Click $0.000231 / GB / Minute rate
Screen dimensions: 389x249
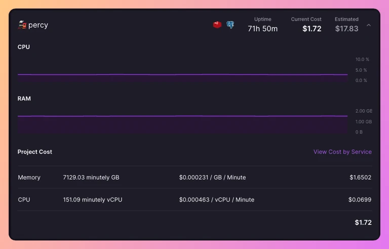pyautogui.click(x=212, y=177)
